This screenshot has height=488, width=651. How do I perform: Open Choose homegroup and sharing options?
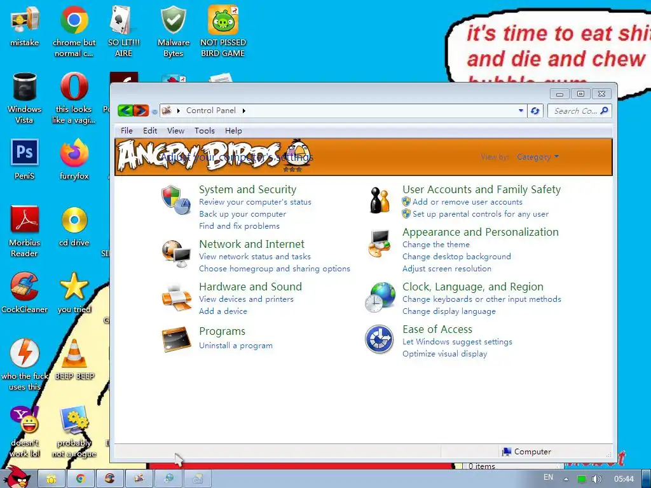(x=275, y=269)
